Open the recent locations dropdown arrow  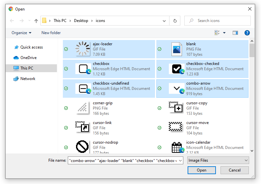click(x=30, y=21)
